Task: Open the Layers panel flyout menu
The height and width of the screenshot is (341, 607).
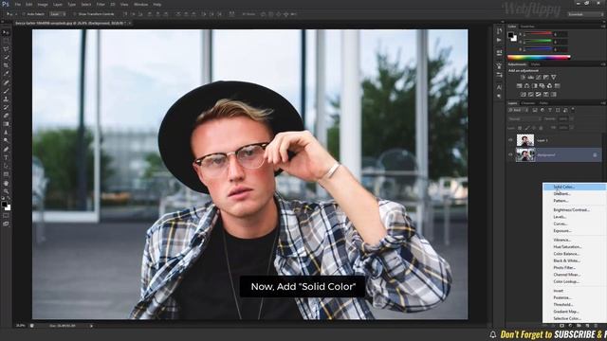Action: click(x=603, y=103)
